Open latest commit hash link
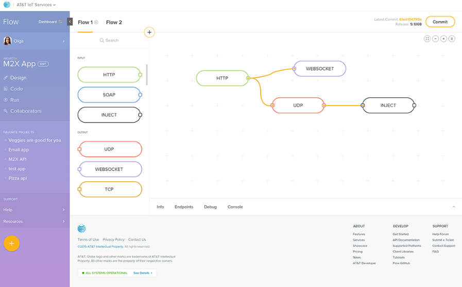Screen dimensions: 462x287 click(x=410, y=20)
